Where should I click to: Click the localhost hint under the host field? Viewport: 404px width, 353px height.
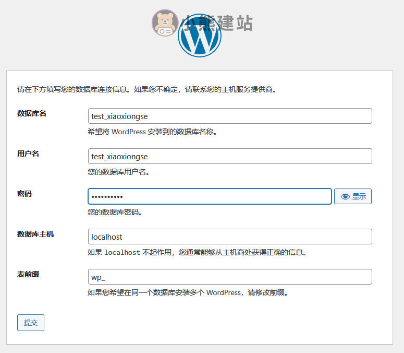pyautogui.click(x=197, y=252)
